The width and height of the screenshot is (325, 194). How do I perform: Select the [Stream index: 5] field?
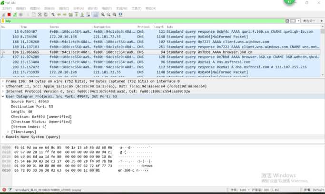29,127
